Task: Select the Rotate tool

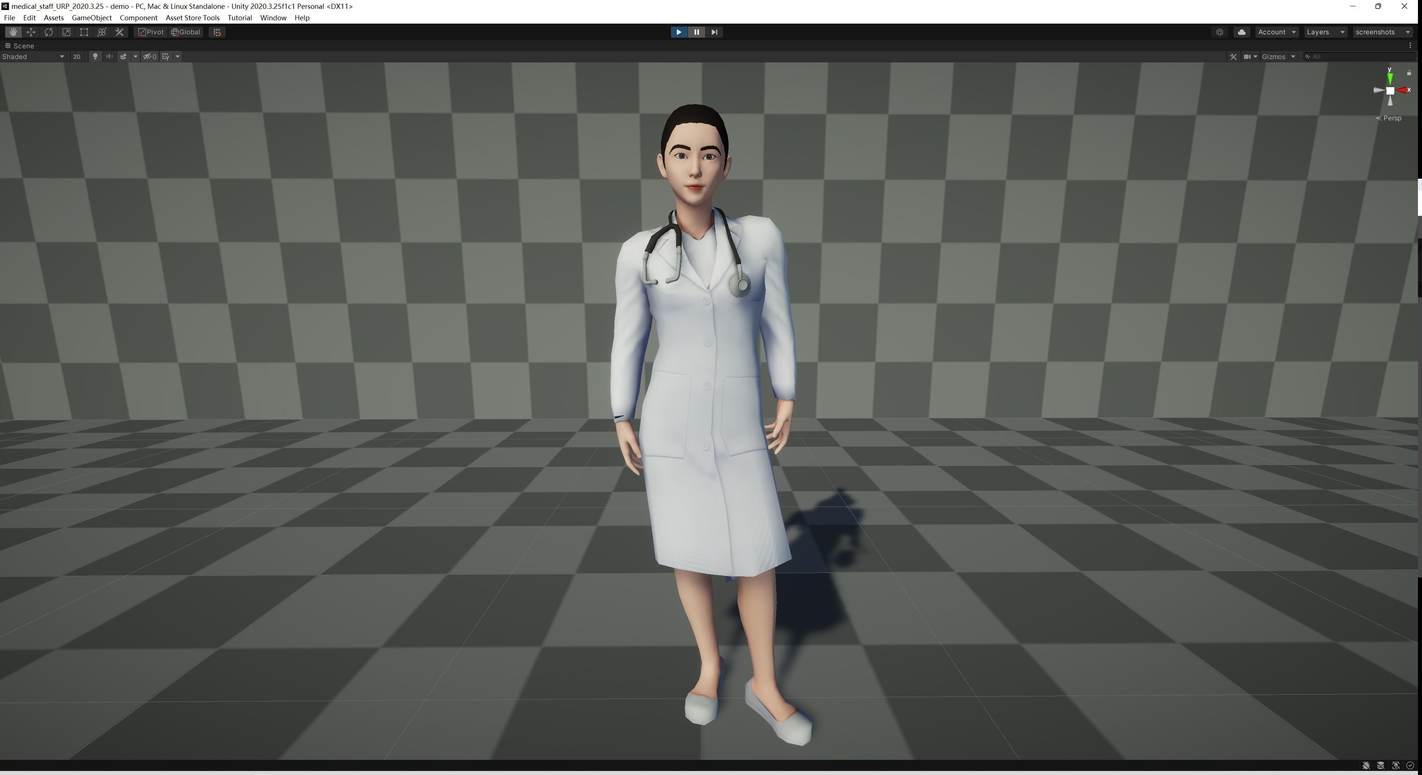Action: (49, 32)
